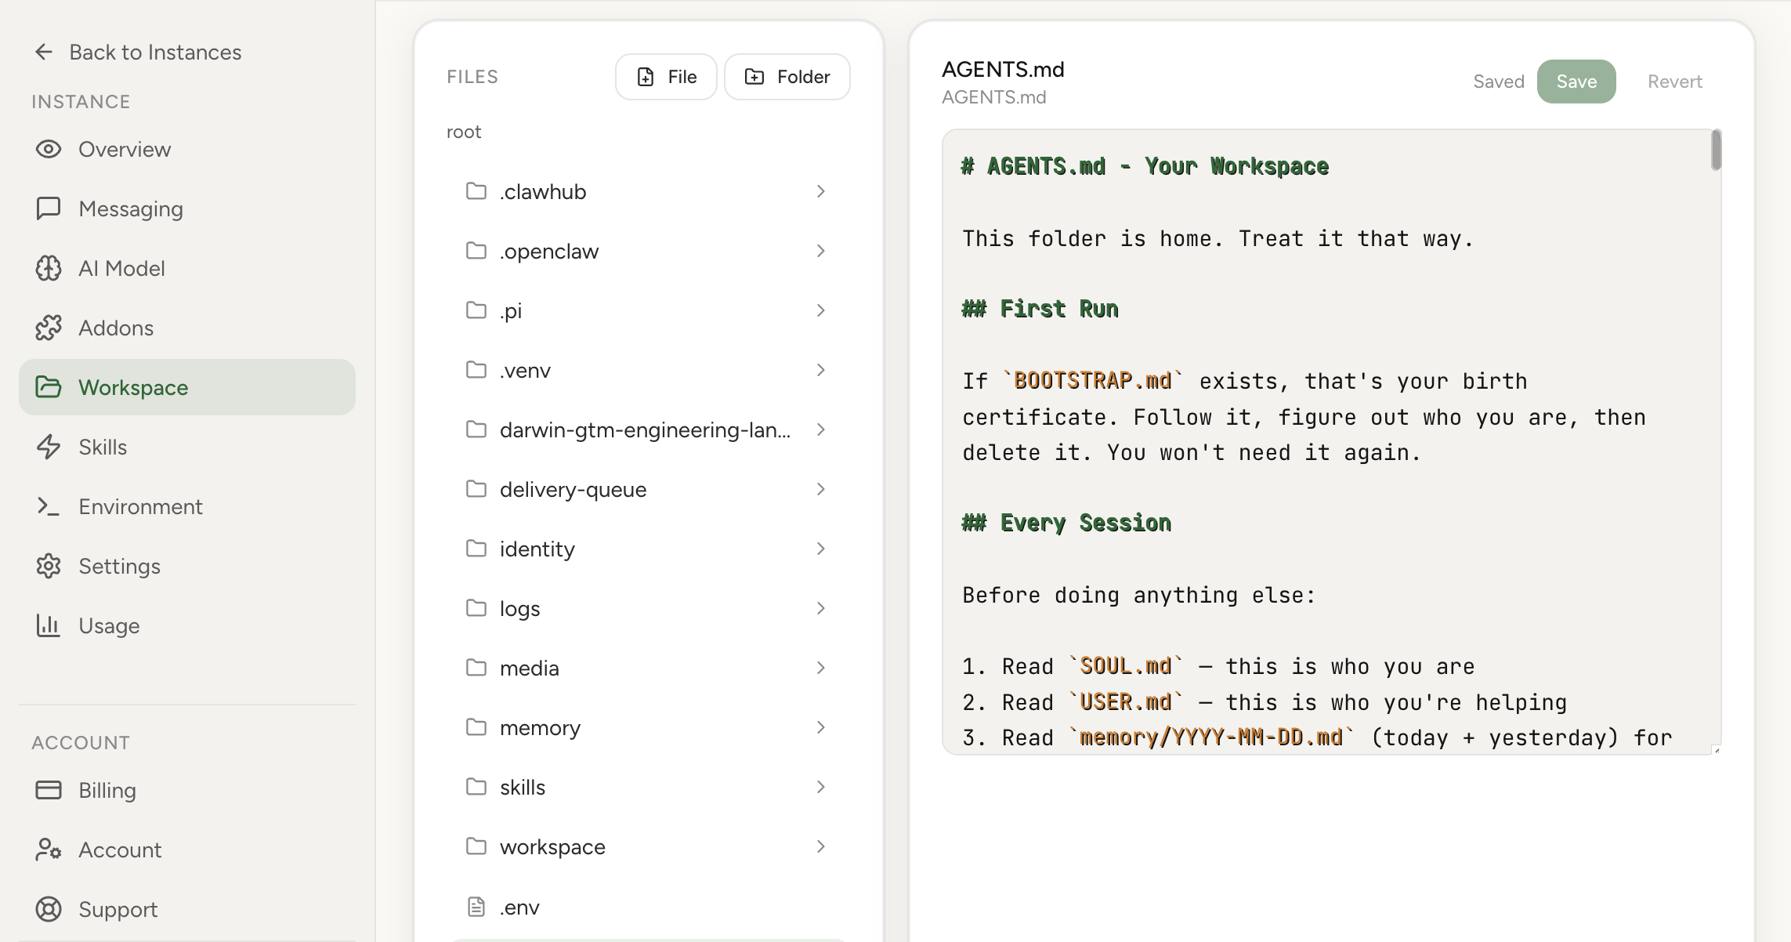Click the new Folder icon button

[754, 76]
